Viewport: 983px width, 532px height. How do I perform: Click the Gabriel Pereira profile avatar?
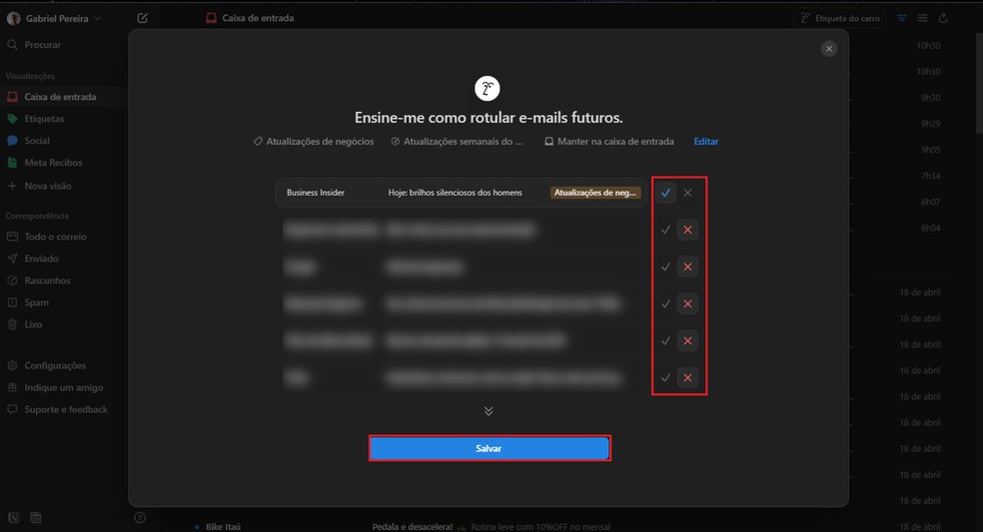point(13,19)
